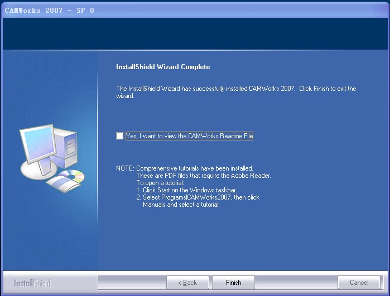Viewport: 390px width, 296px height.
Task: Click the 'CAMWorks 2007 - SP 0' title bar text
Action: [x=50, y=11]
